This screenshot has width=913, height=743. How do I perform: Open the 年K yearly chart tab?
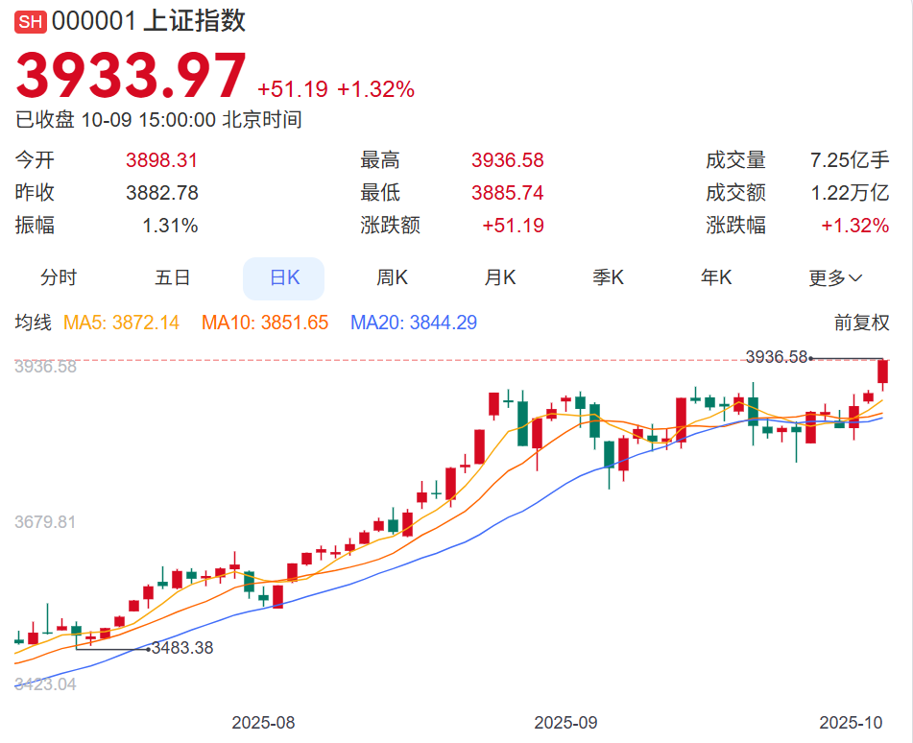(x=716, y=278)
